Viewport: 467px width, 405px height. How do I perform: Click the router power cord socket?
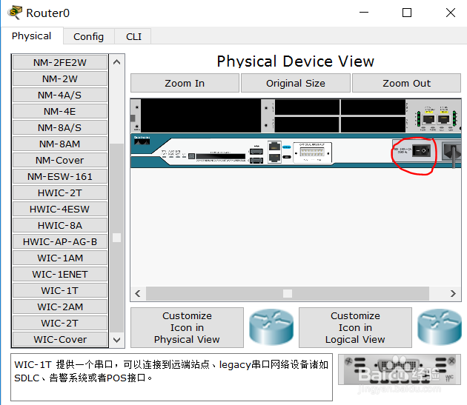[452, 152]
